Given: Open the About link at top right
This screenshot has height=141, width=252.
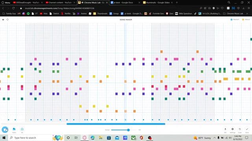Looking at the screenshot, I should point(246,20).
